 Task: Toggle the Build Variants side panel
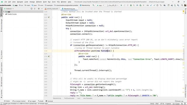pyautogui.click(x=1, y=82)
